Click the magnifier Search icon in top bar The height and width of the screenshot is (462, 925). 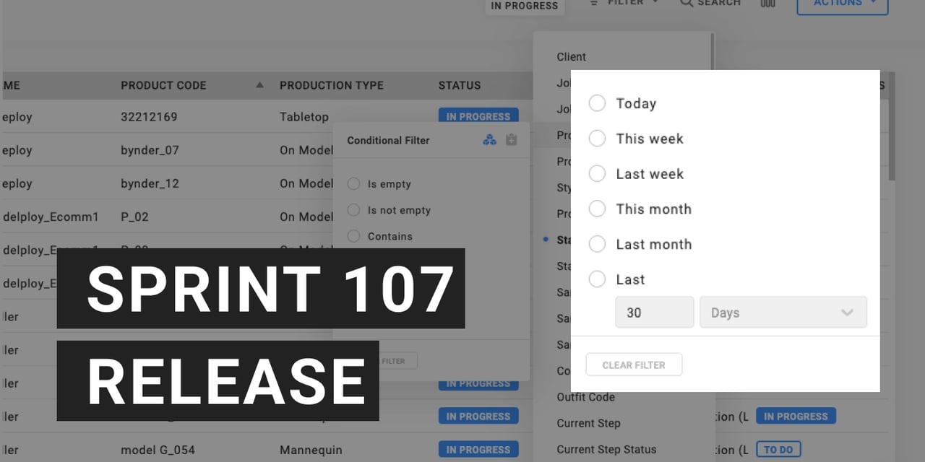click(x=687, y=3)
